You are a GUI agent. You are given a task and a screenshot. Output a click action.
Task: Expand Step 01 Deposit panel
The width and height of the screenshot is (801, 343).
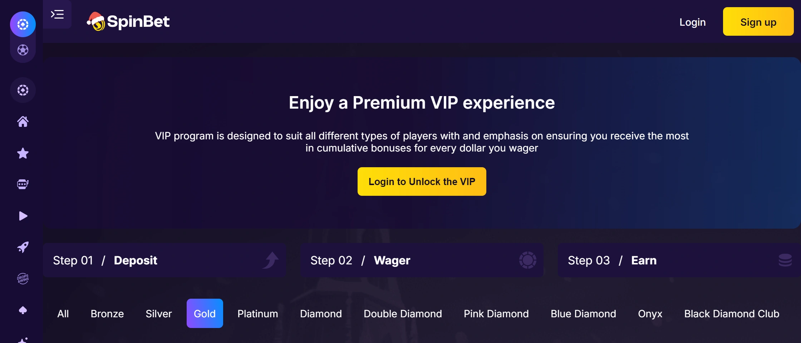[164, 260]
